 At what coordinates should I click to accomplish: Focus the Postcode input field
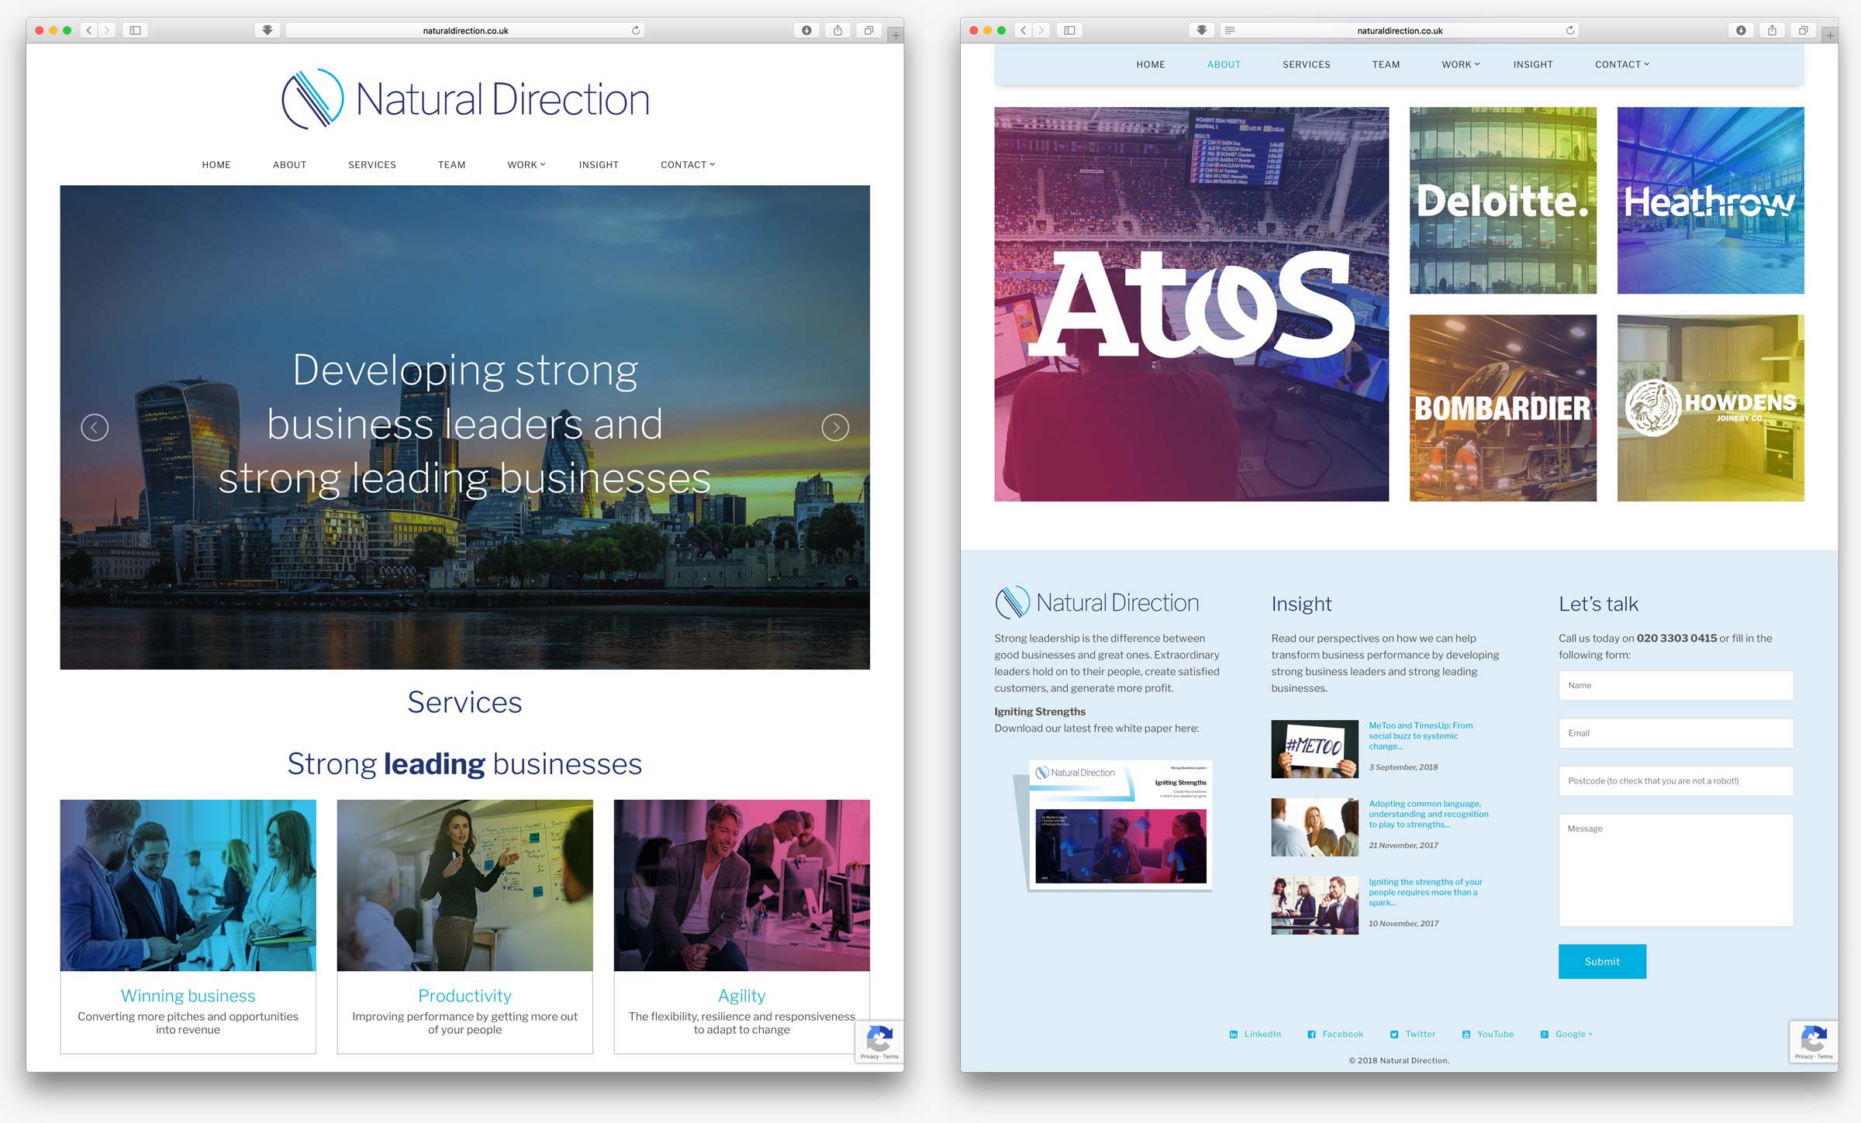1676,780
